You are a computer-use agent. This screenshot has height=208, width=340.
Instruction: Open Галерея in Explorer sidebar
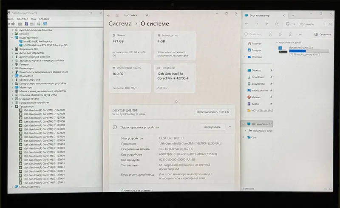pyautogui.click(x=254, y=50)
